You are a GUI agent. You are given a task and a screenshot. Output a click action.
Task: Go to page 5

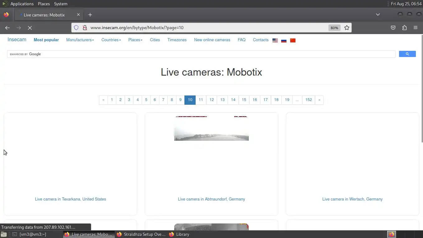[146, 100]
